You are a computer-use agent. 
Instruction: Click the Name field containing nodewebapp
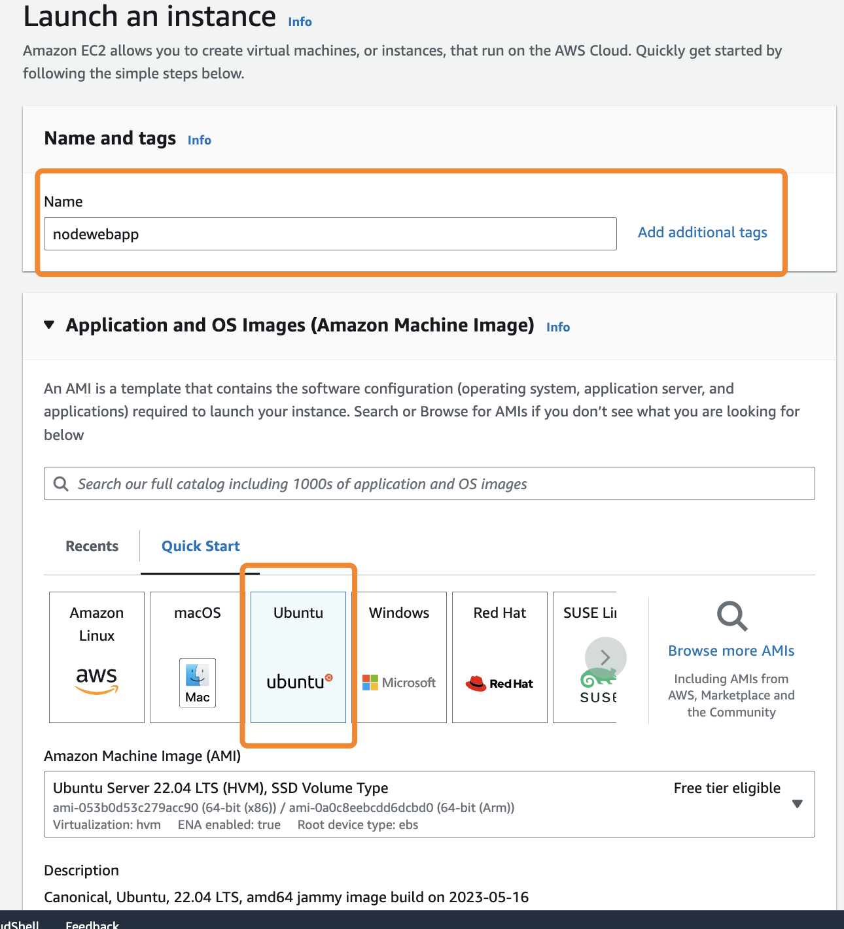pos(330,234)
